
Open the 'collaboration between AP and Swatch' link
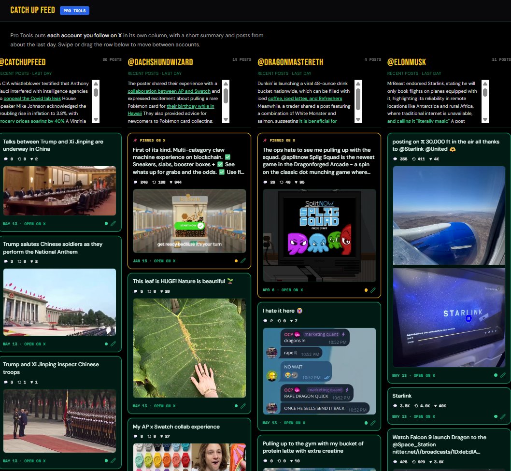(x=169, y=91)
